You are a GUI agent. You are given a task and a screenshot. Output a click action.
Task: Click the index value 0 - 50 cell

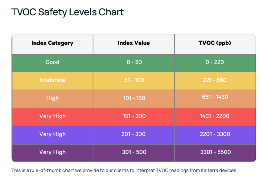point(134,63)
